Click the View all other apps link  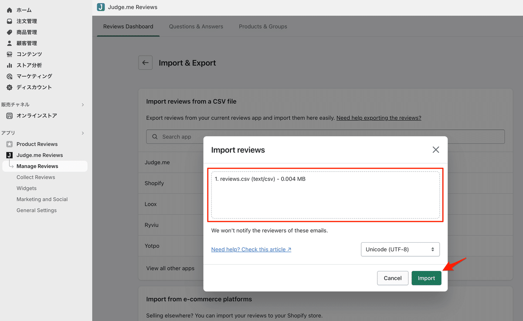point(170,268)
